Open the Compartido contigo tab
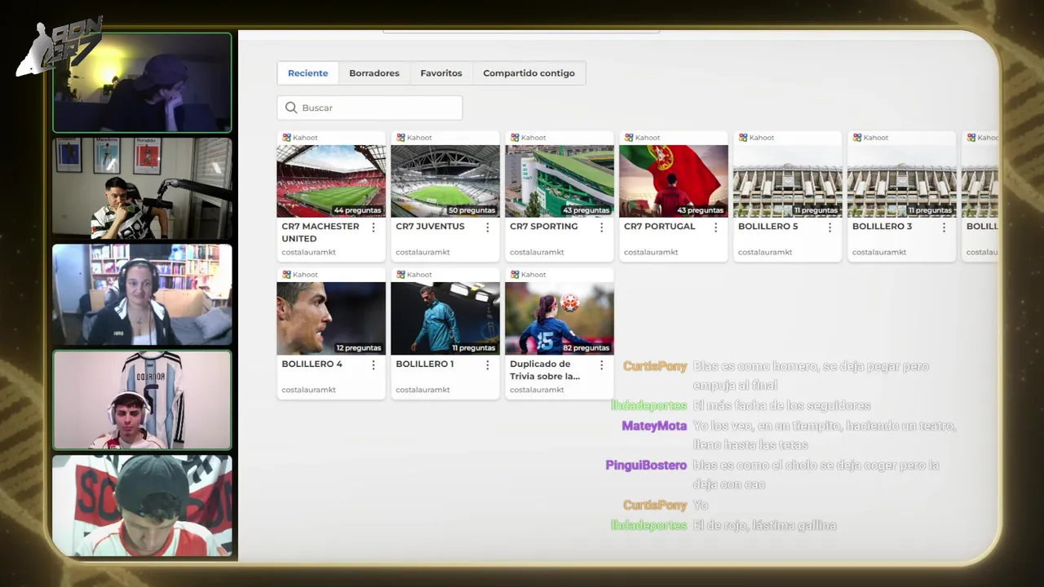This screenshot has width=1044, height=587. (x=529, y=73)
